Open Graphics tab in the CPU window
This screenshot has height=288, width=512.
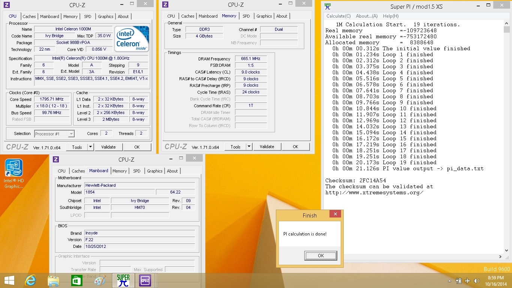click(106, 16)
